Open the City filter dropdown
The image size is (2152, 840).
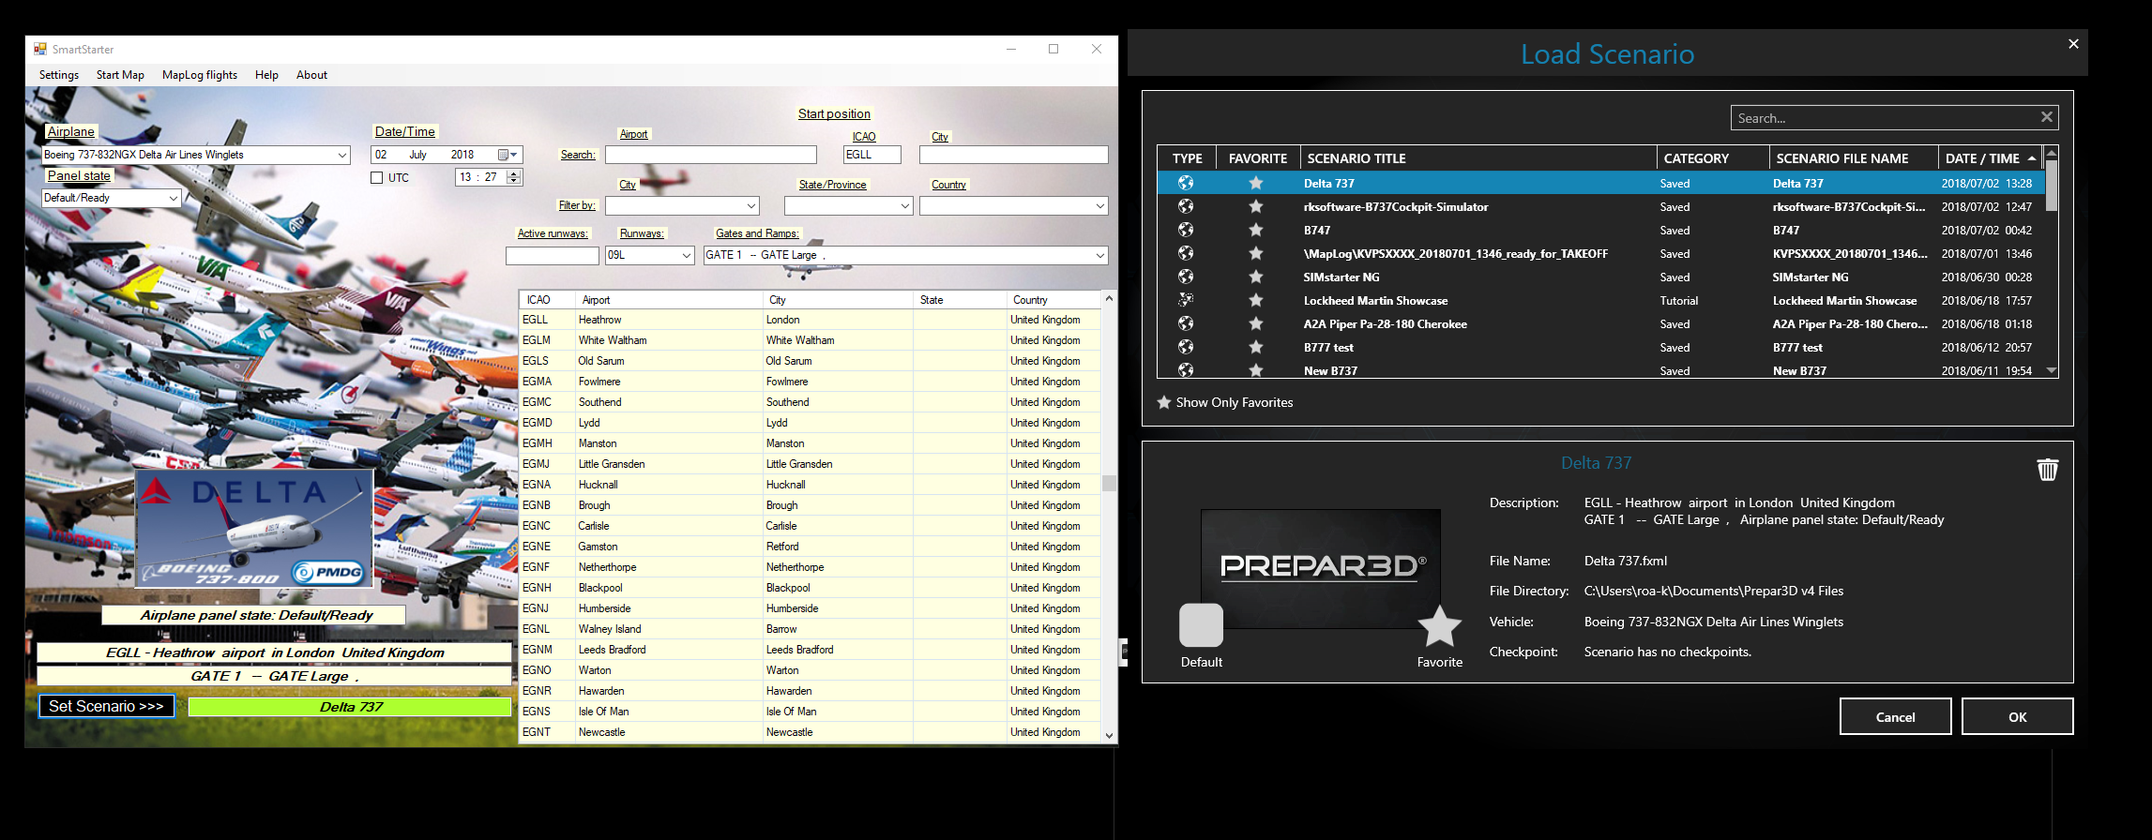(x=751, y=205)
